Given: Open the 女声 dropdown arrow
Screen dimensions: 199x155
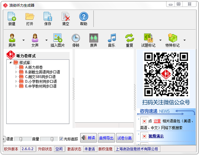Looking at the screenshot, I should pos(46,40).
